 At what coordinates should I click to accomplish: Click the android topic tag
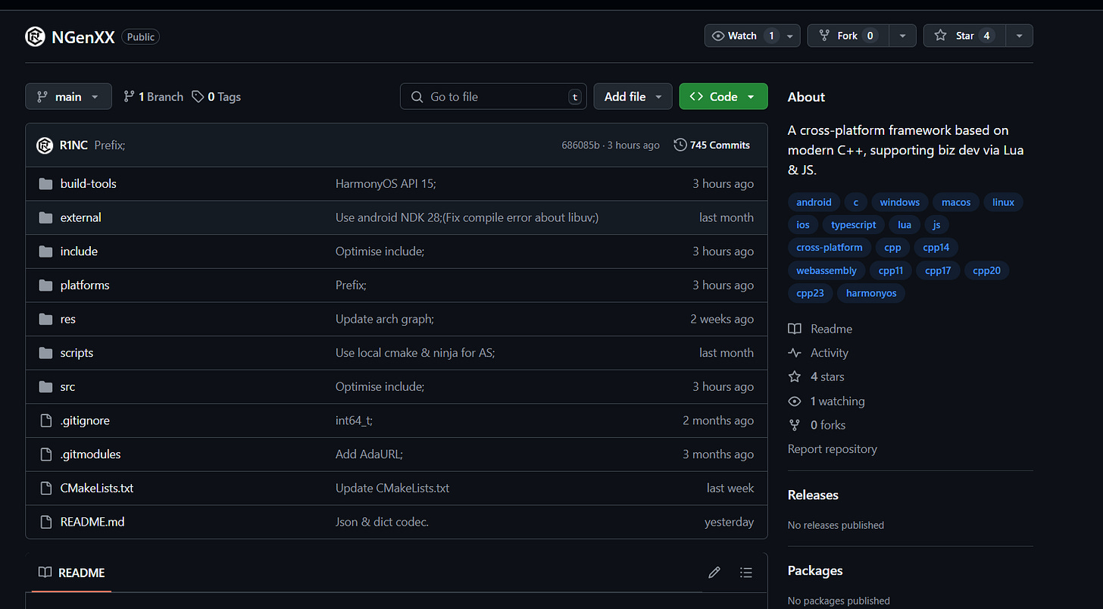point(814,202)
